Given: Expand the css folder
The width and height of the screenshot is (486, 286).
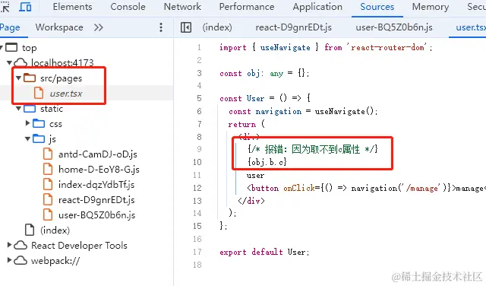Looking at the screenshot, I should pyautogui.click(x=27, y=123).
